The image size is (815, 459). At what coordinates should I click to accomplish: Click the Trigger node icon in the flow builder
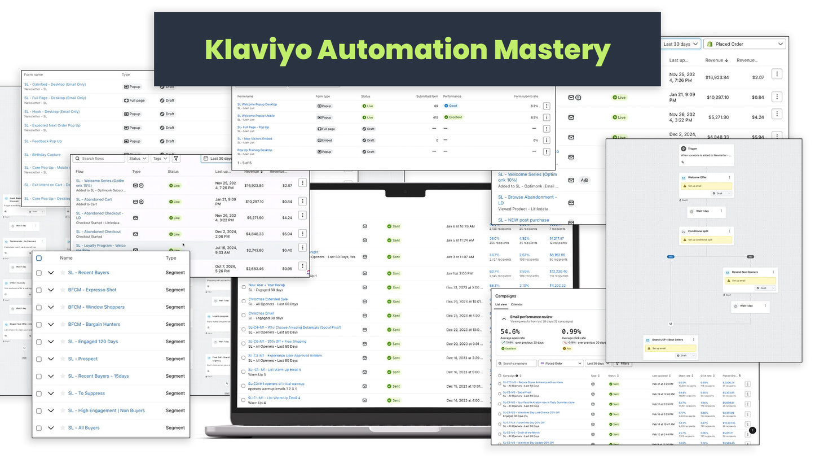coord(682,148)
